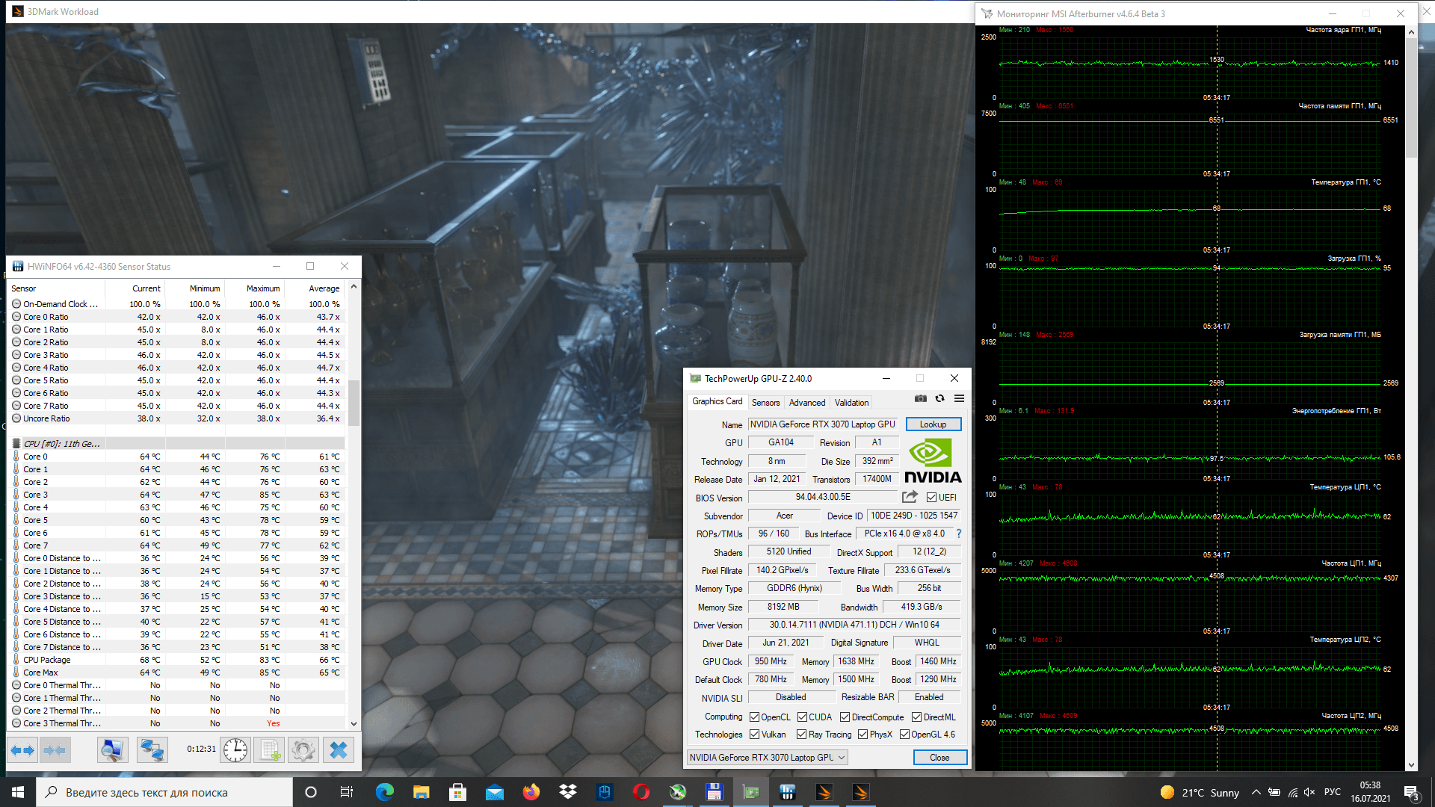The height and width of the screenshot is (807, 1435).
Task: Toggle the UEFI checkbox
Action: (x=931, y=498)
